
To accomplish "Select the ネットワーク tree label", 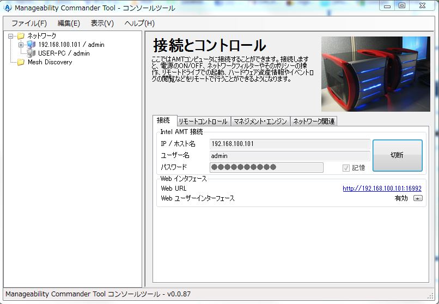I will [x=42, y=36].
